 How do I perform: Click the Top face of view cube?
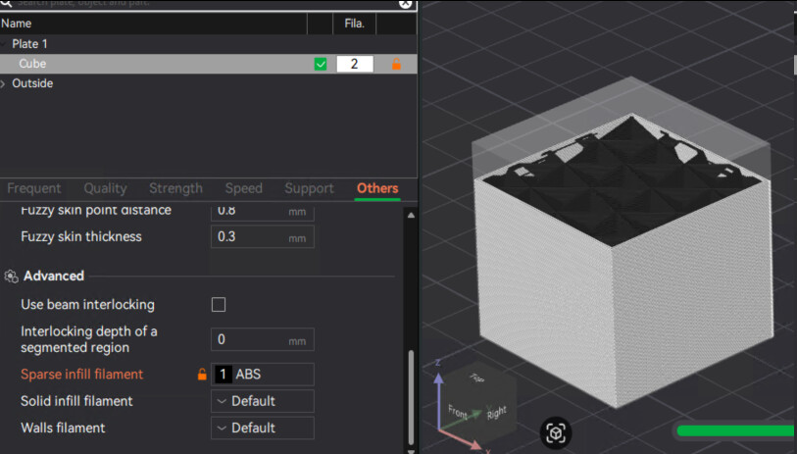coord(476,378)
